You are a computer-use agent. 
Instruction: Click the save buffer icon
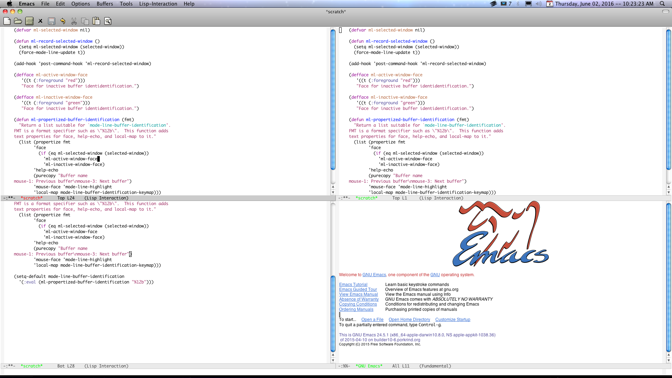[51, 21]
